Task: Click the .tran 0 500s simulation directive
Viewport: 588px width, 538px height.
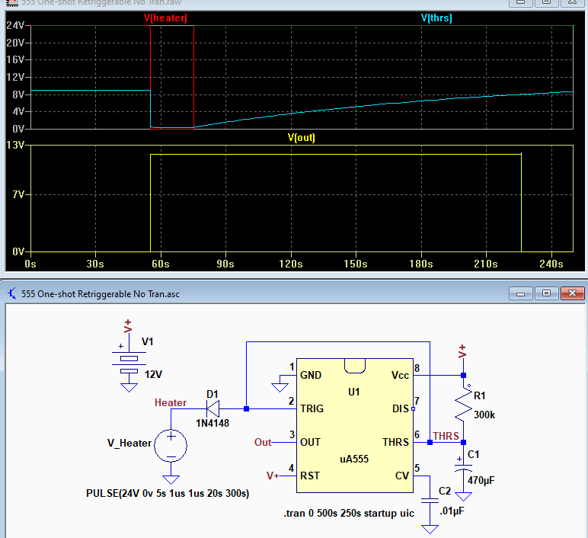Action: point(349,514)
